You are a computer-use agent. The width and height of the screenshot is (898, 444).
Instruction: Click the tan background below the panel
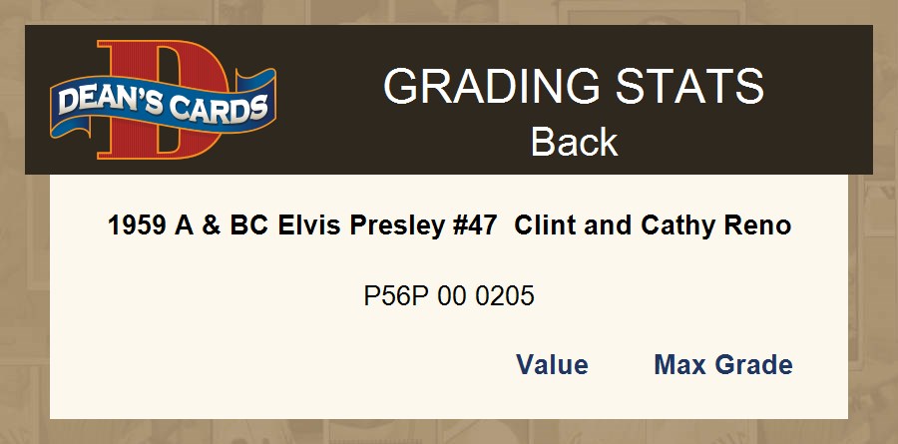pos(449,432)
